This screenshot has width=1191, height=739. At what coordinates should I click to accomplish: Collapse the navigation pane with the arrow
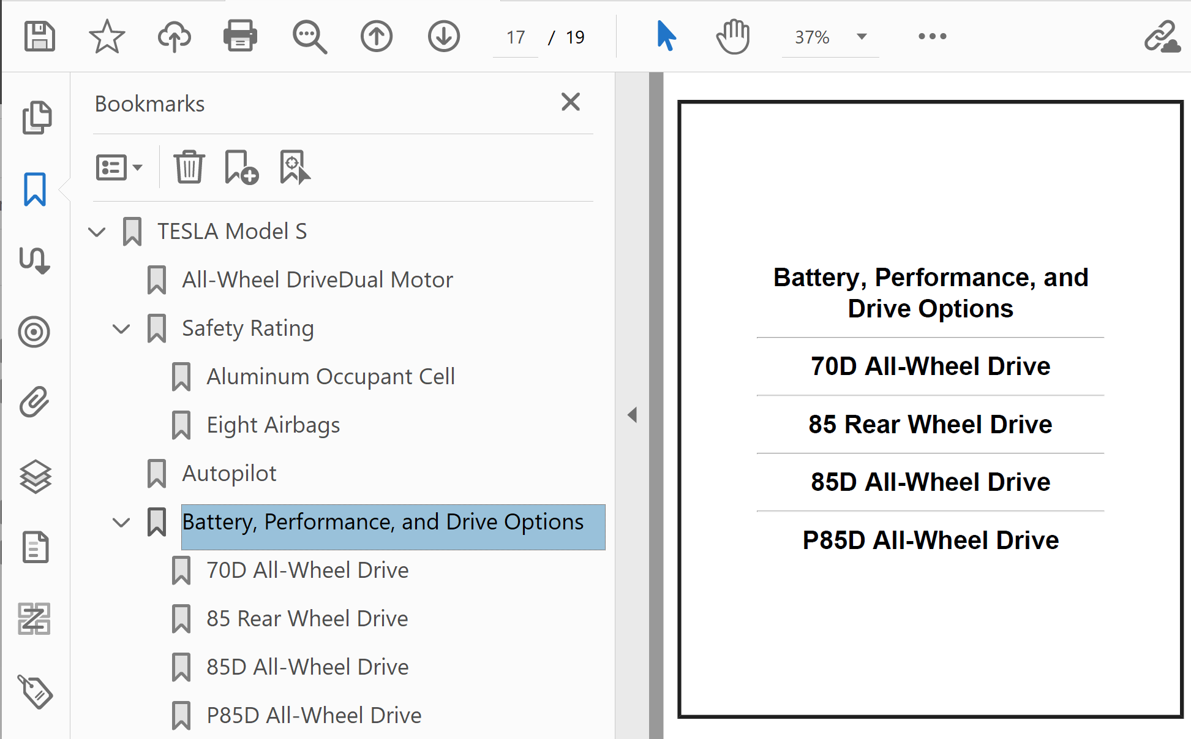(x=633, y=415)
